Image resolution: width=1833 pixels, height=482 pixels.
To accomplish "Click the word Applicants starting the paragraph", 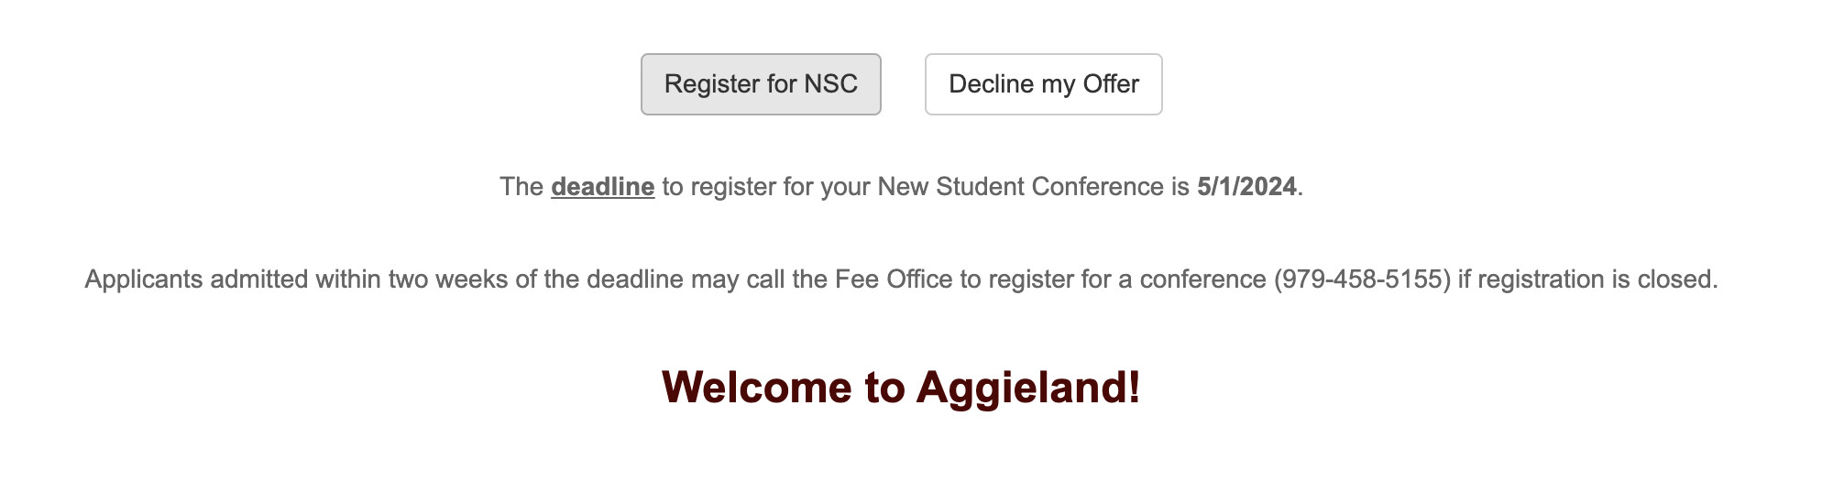I will point(144,279).
